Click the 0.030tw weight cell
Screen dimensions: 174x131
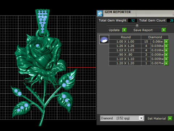click(x=157, y=46)
